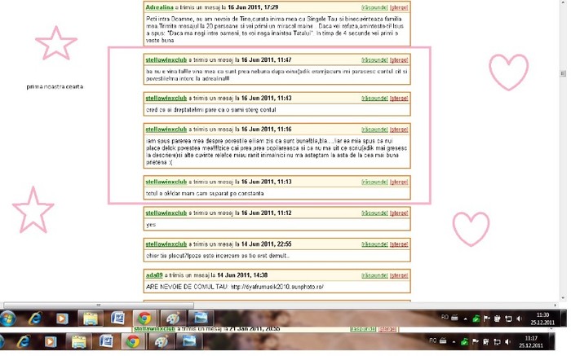The height and width of the screenshot is (356, 571).
Task: Reply to Adrealina's 17:29 message via răspunde
Action: pyautogui.click(x=374, y=7)
